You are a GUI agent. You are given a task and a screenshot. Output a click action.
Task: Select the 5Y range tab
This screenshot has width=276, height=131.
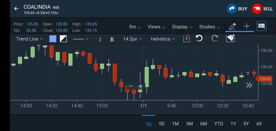pyautogui.click(x=246, y=124)
